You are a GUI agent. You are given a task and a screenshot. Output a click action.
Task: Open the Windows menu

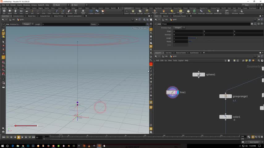coord(27,5)
